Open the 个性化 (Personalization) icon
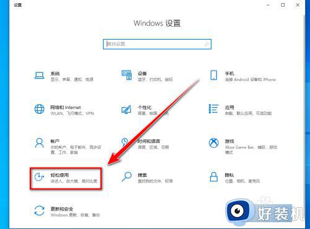 126,110
